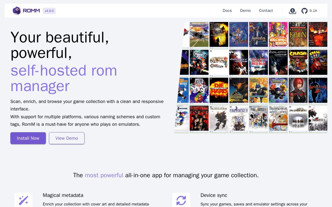Click the magic wand icon for Magical metadata
This screenshot has width=332, height=207.
(x=23, y=200)
